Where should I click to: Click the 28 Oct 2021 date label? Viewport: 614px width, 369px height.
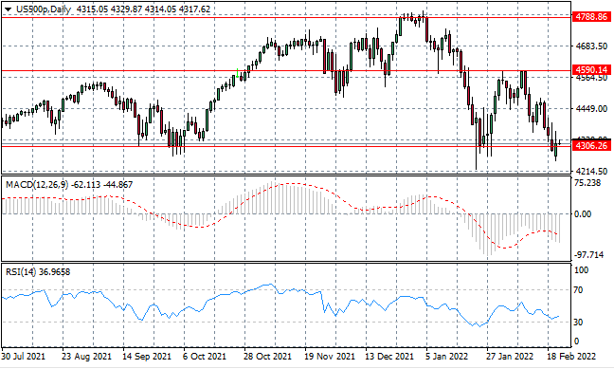pyautogui.click(x=268, y=357)
